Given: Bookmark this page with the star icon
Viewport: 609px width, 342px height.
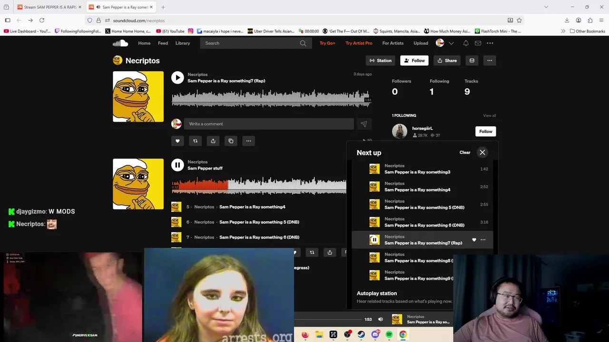Looking at the screenshot, I should coord(519,20).
